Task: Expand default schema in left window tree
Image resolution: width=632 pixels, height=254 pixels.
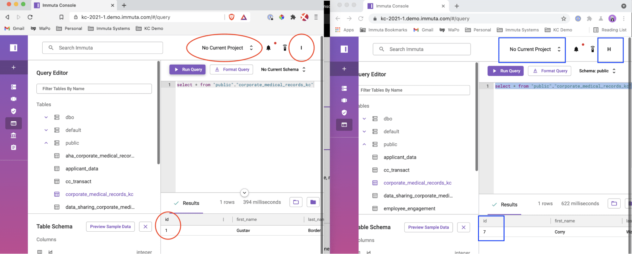Action: (46, 130)
